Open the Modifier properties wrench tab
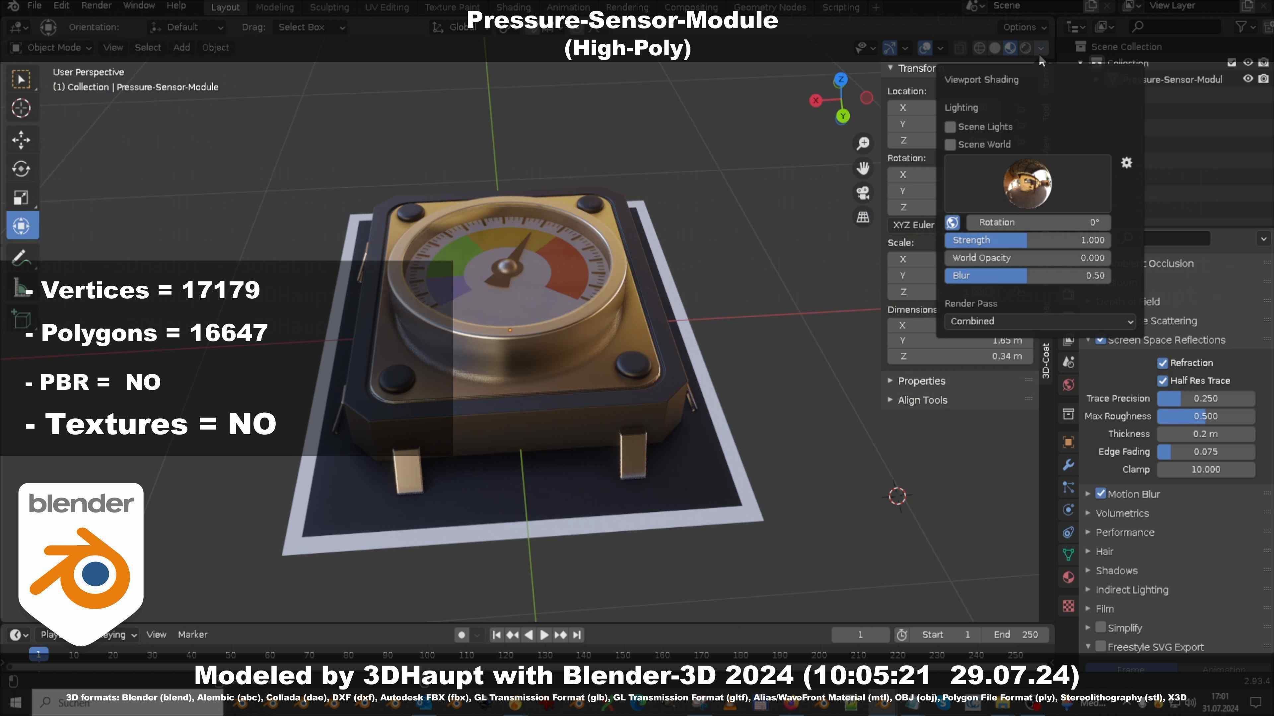Viewport: 1274px width, 716px height. coord(1068,465)
